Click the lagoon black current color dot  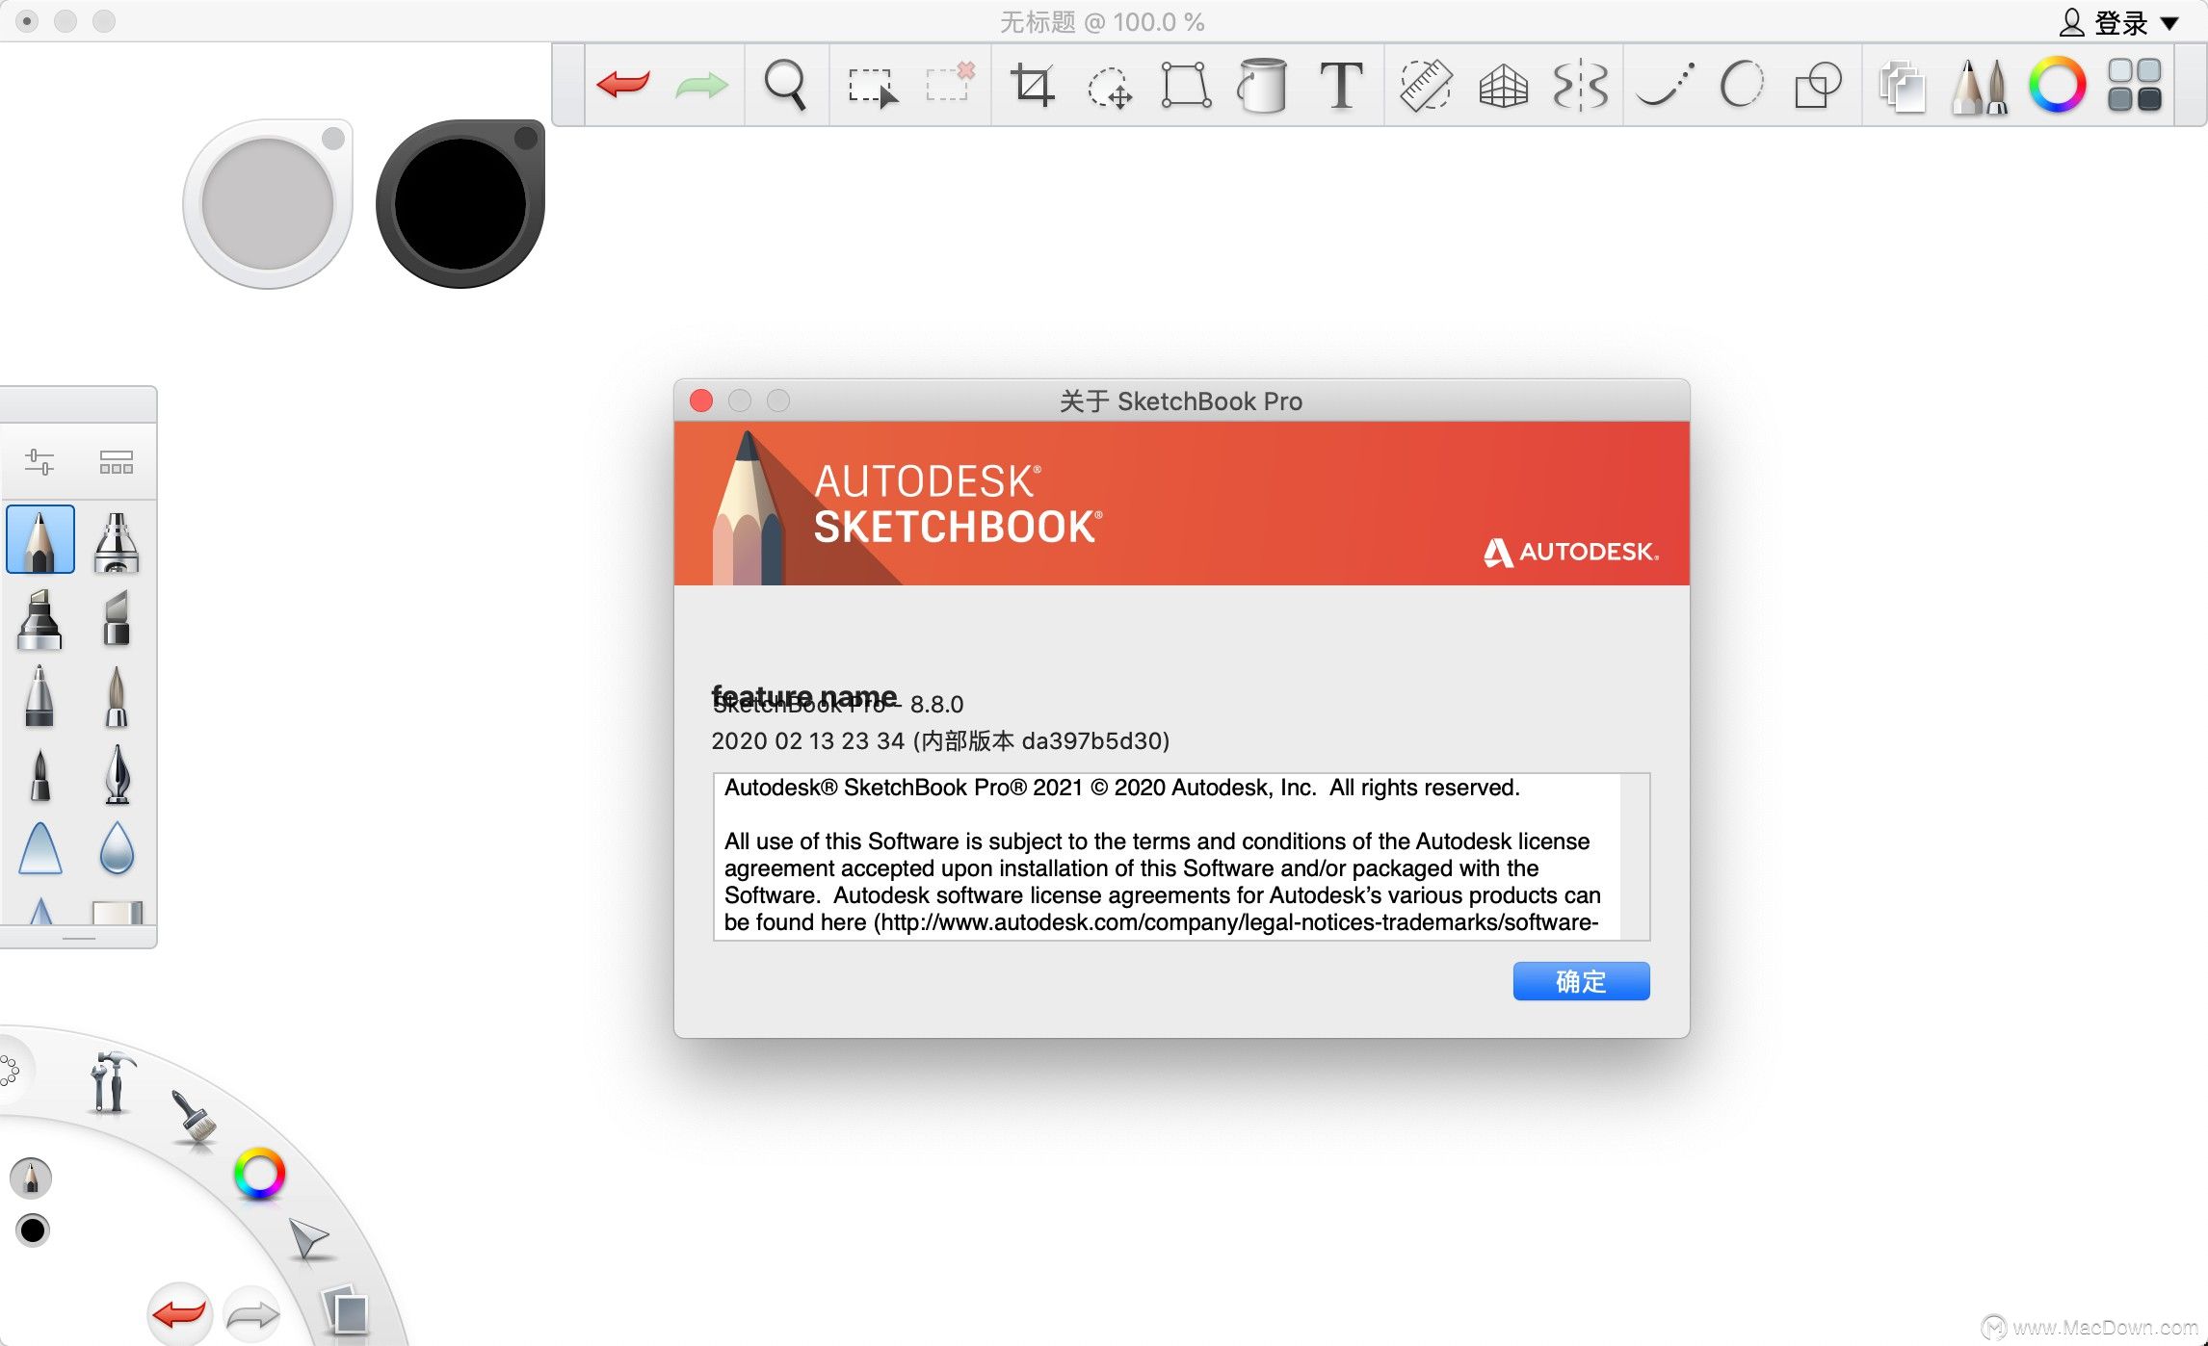click(33, 1230)
